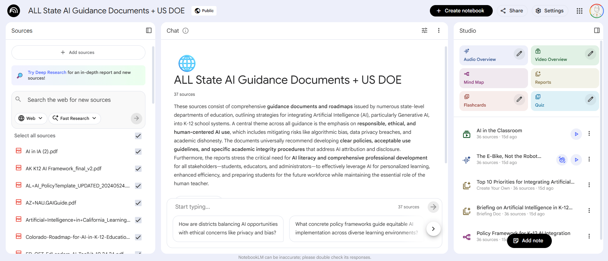Select suggested question about districts balancing AI
Screen dimensions: 608x261
(x=228, y=229)
